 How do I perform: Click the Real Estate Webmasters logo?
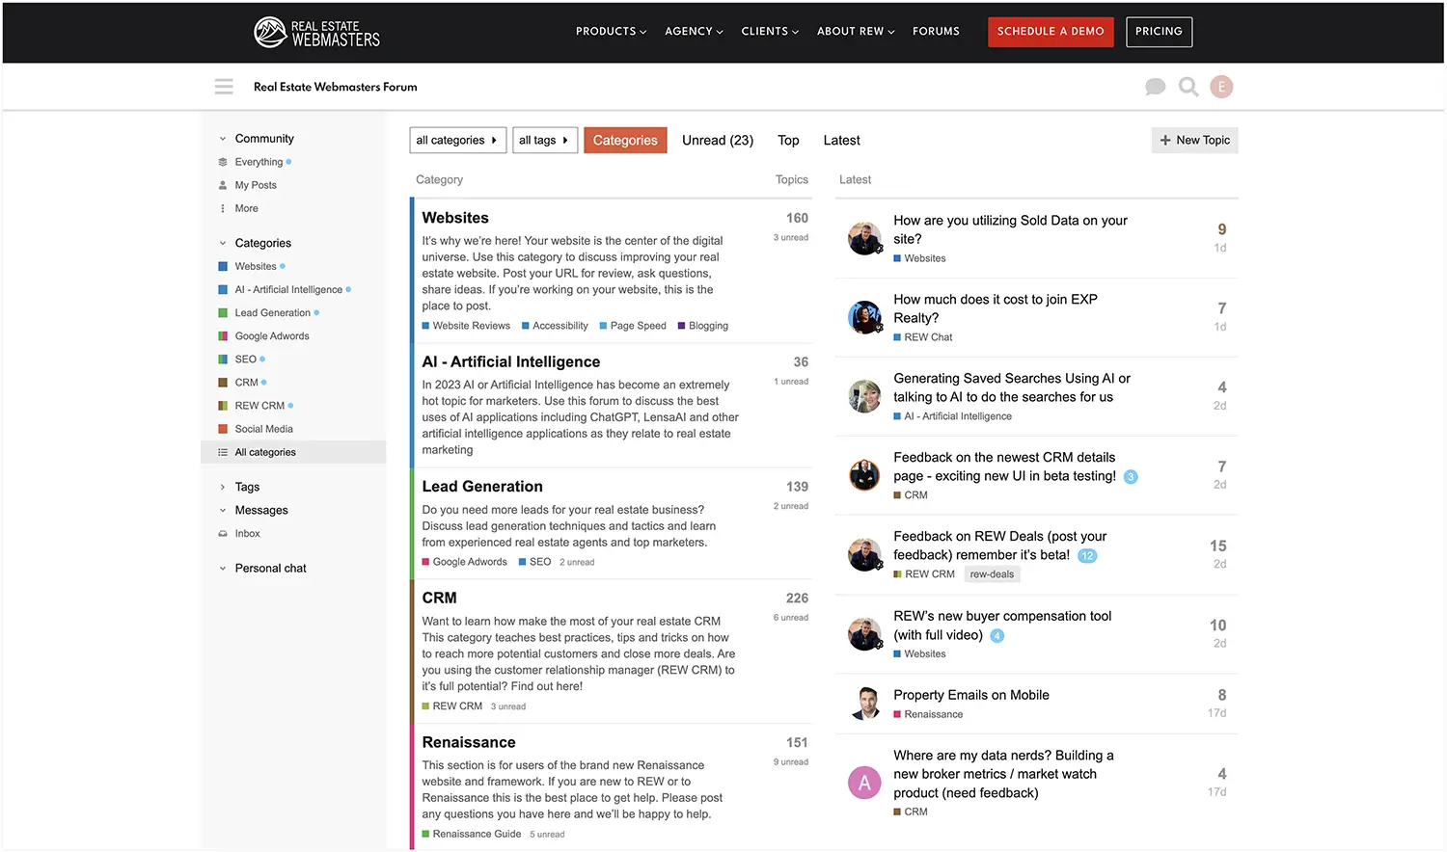click(316, 32)
